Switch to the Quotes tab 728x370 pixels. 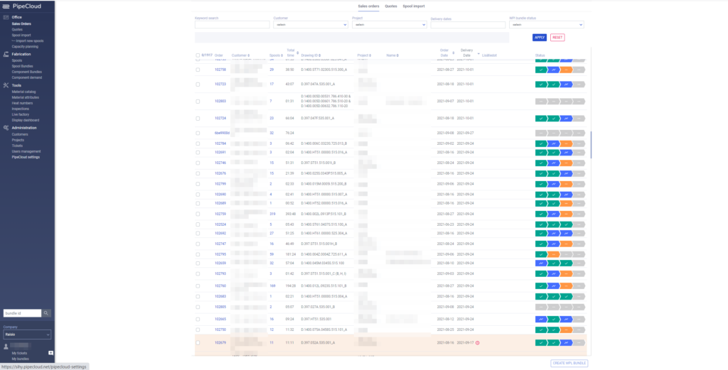pyautogui.click(x=391, y=6)
